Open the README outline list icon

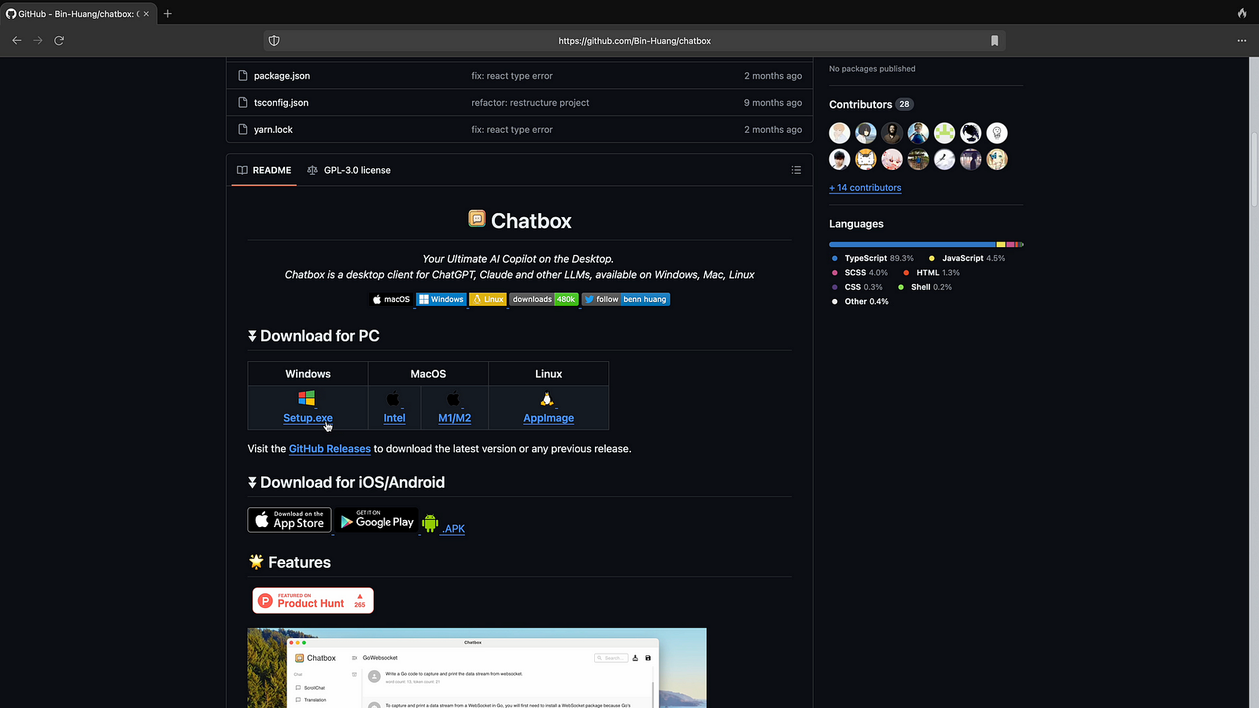pyautogui.click(x=796, y=170)
